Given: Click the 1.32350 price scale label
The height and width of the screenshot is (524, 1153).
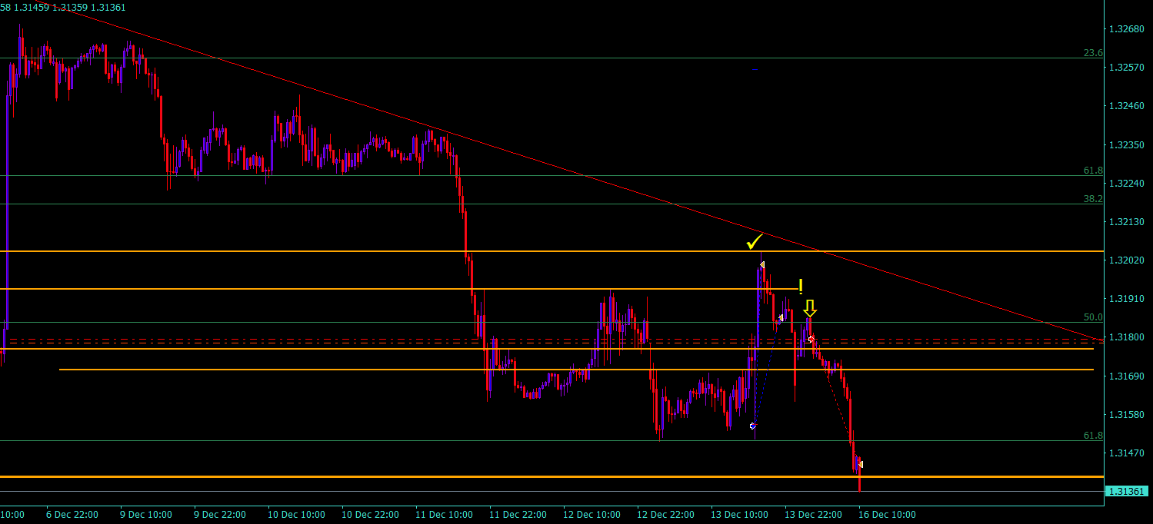Looking at the screenshot, I should (1127, 144).
